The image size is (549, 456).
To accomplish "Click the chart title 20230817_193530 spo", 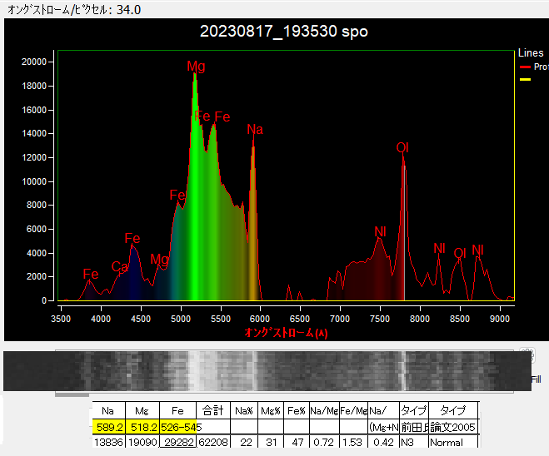I will tap(283, 32).
